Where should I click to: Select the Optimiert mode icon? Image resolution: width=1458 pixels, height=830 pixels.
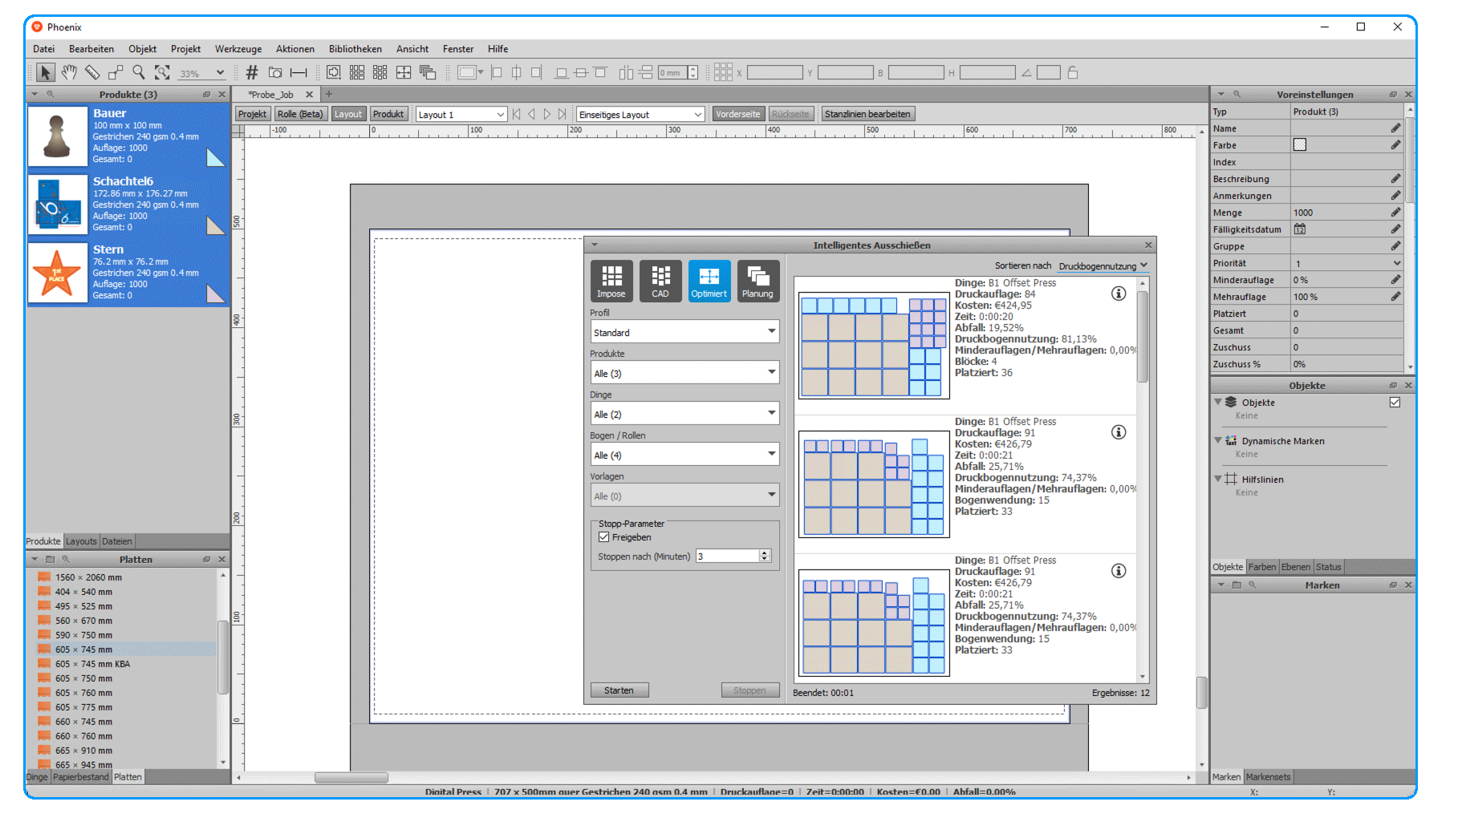click(709, 281)
